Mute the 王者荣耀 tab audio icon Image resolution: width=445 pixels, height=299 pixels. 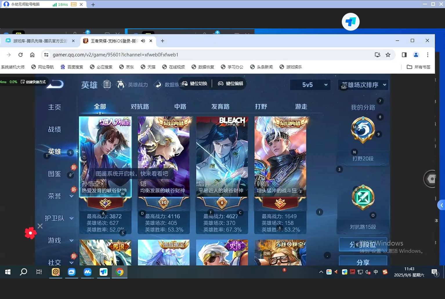143,41
